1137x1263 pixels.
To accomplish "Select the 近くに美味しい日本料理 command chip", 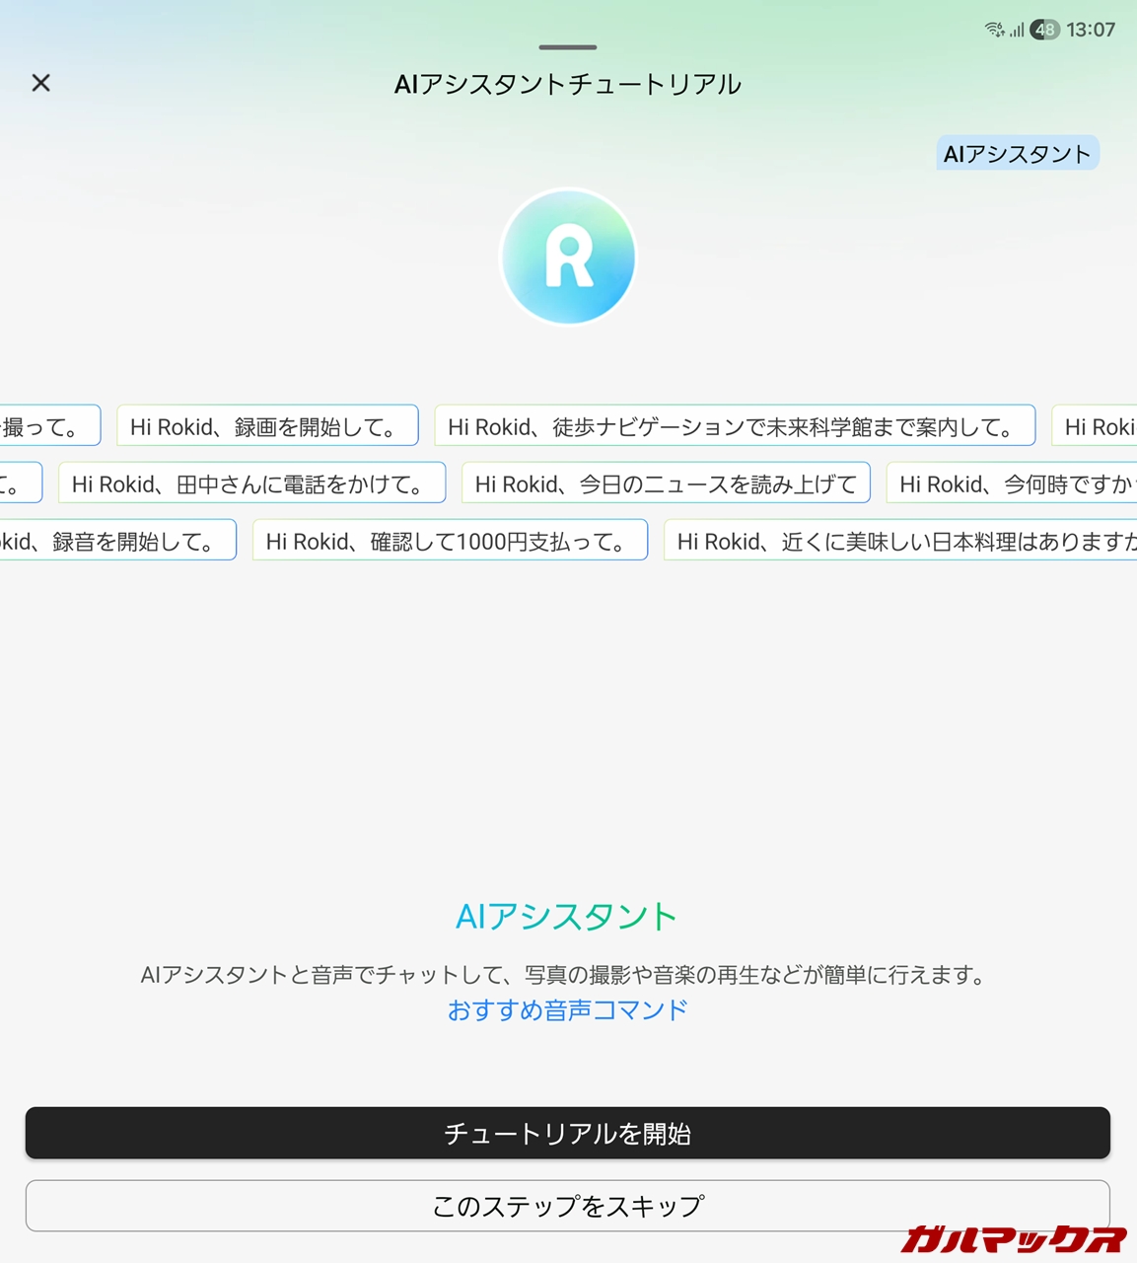I will click(901, 541).
